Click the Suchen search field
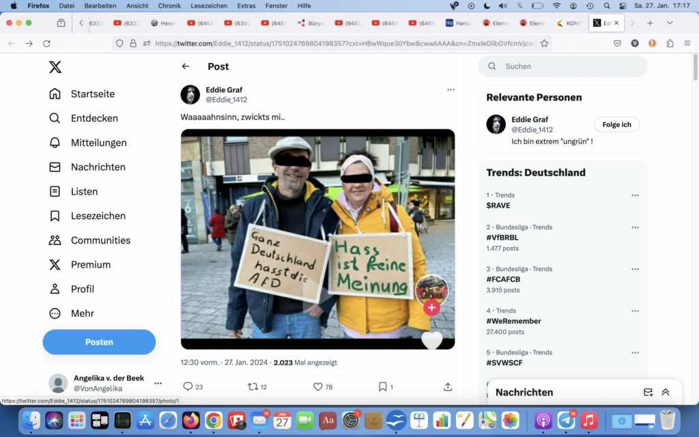 (563, 66)
